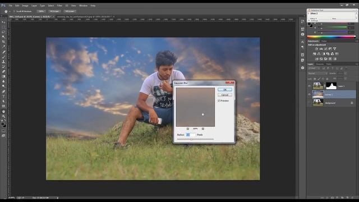The image size is (359, 202).
Task: Select the Horizontal Type tool
Action: (3, 97)
